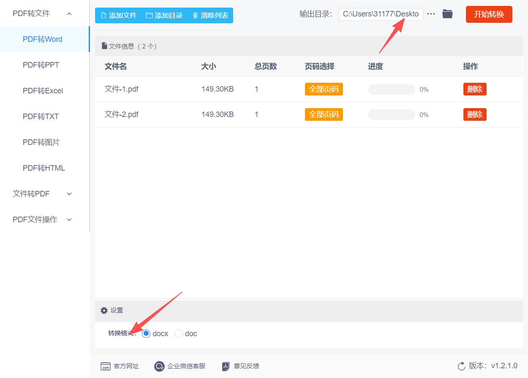This screenshot has height=378, width=528.
Task: Switch to PDF转PPT
Action: tap(44, 65)
